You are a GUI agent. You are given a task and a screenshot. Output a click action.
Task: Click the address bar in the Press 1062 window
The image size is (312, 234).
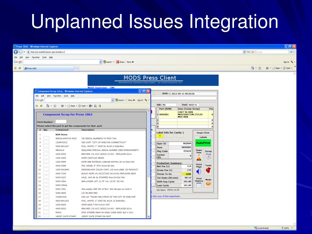pyautogui.click(x=135, y=52)
